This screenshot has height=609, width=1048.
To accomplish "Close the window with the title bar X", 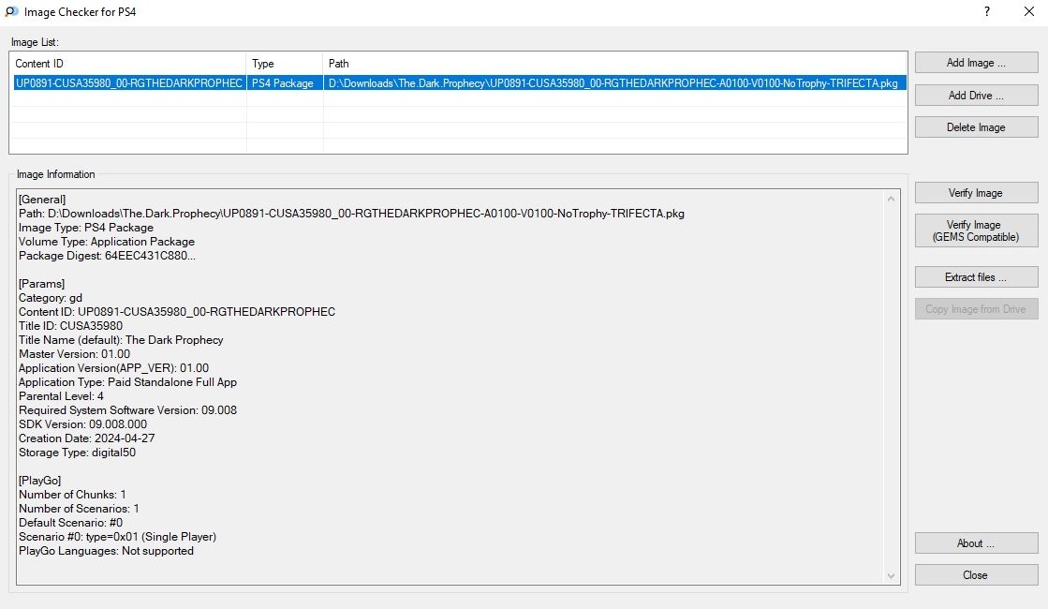I will point(1029,11).
